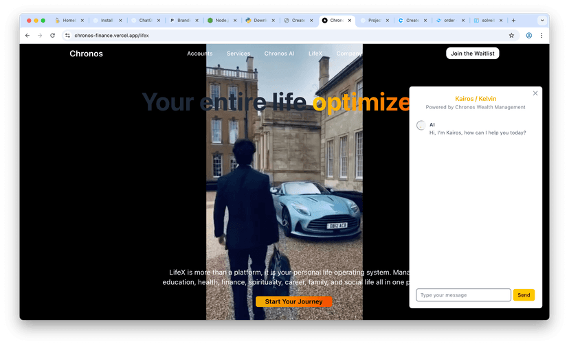Close the Node.js tab
This screenshot has width=569, height=346.
tap(235, 21)
